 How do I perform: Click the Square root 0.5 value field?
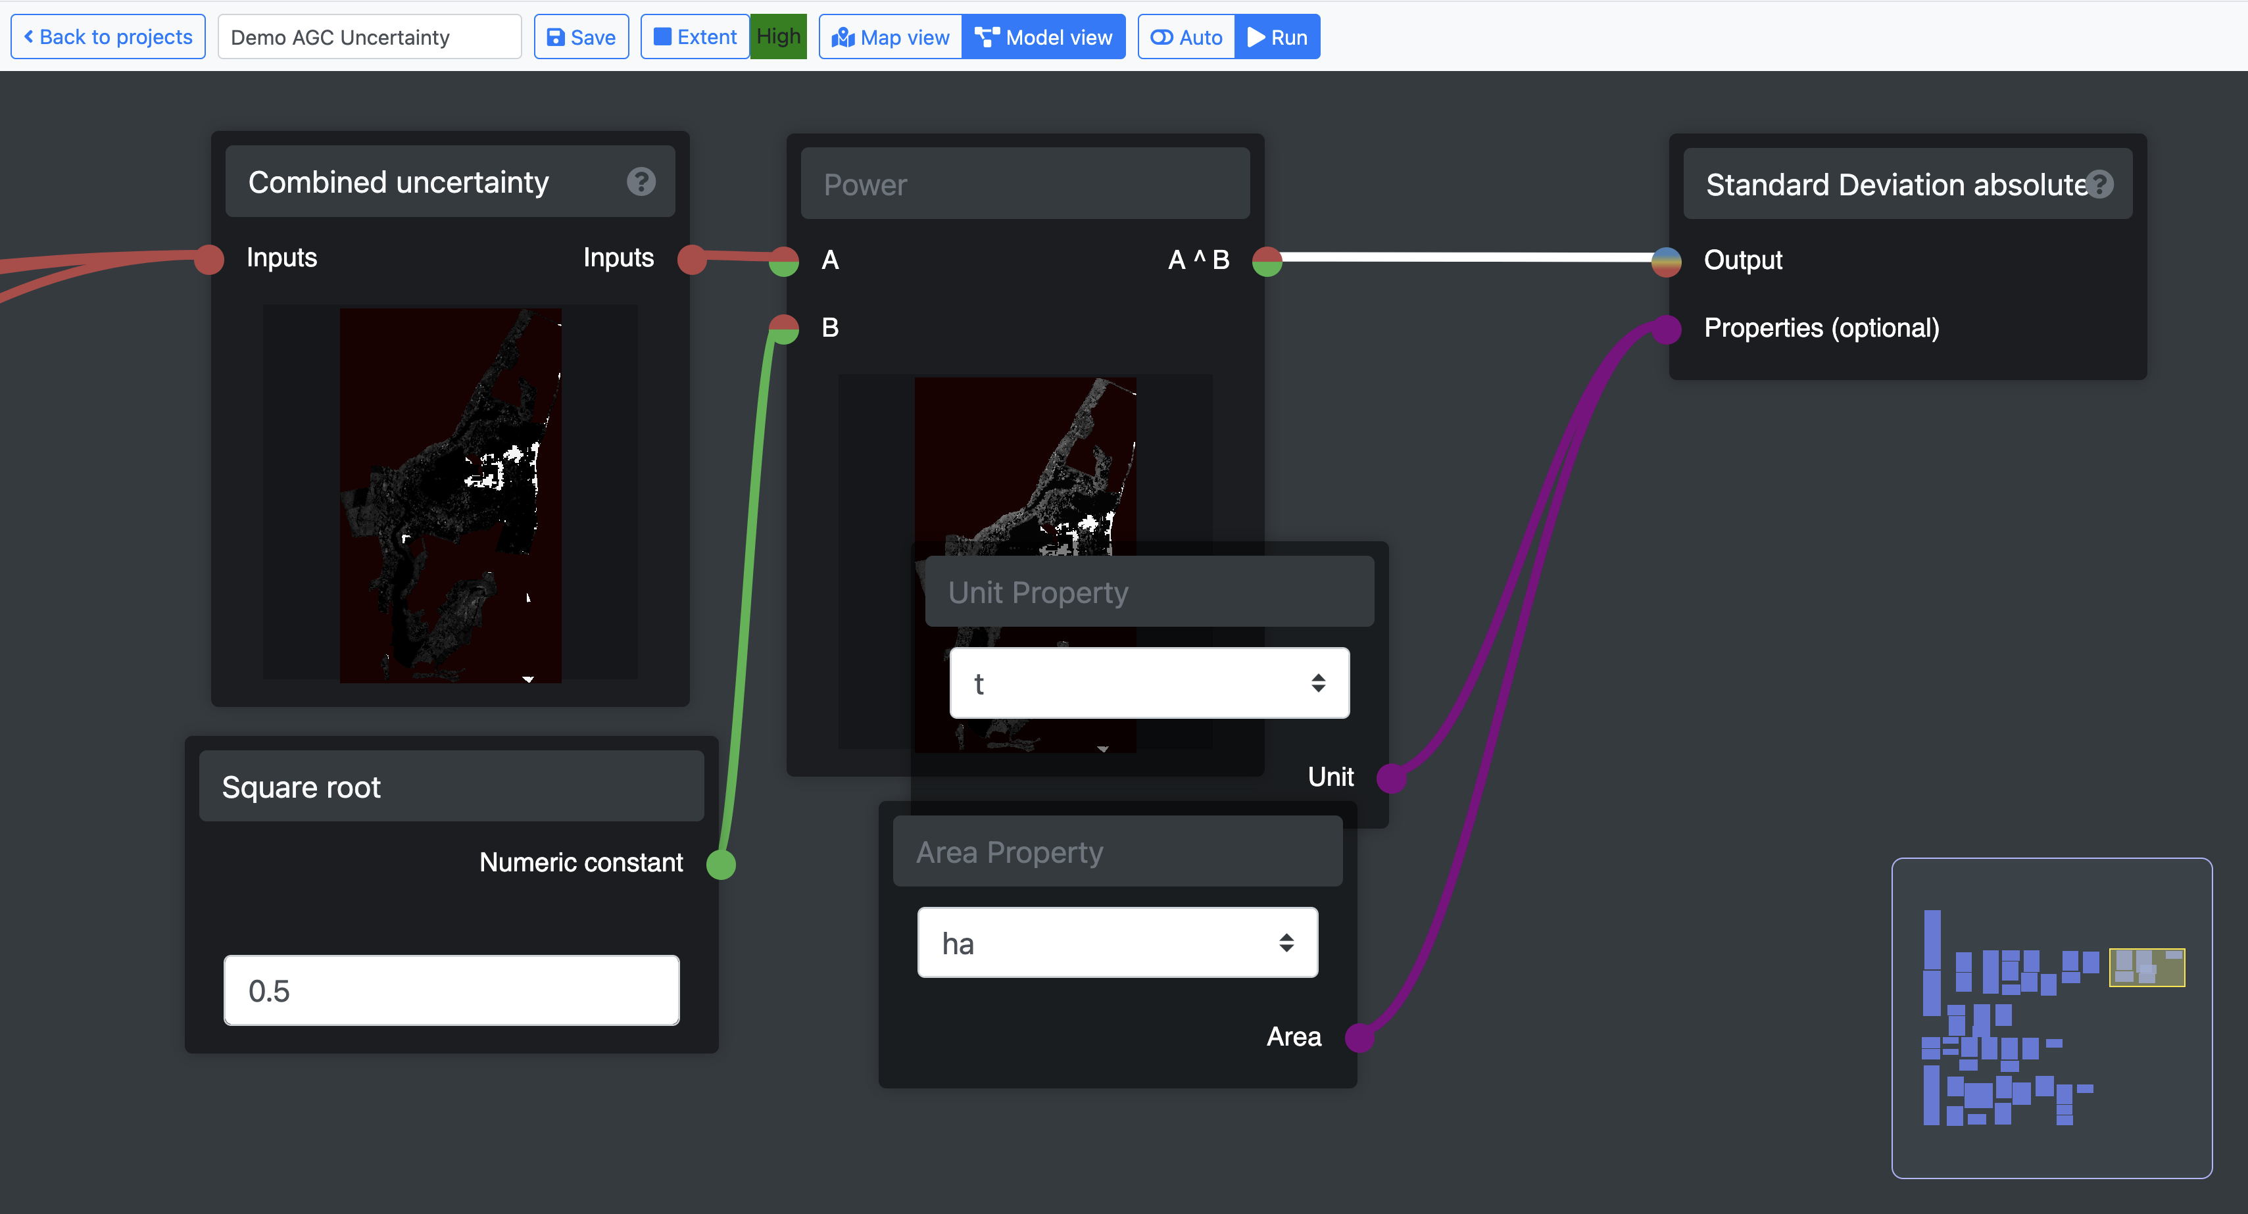point(451,990)
